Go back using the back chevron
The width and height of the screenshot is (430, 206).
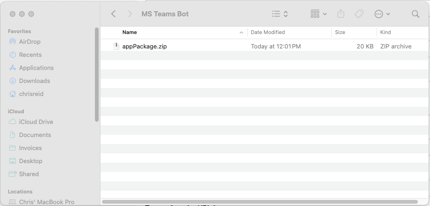(114, 14)
